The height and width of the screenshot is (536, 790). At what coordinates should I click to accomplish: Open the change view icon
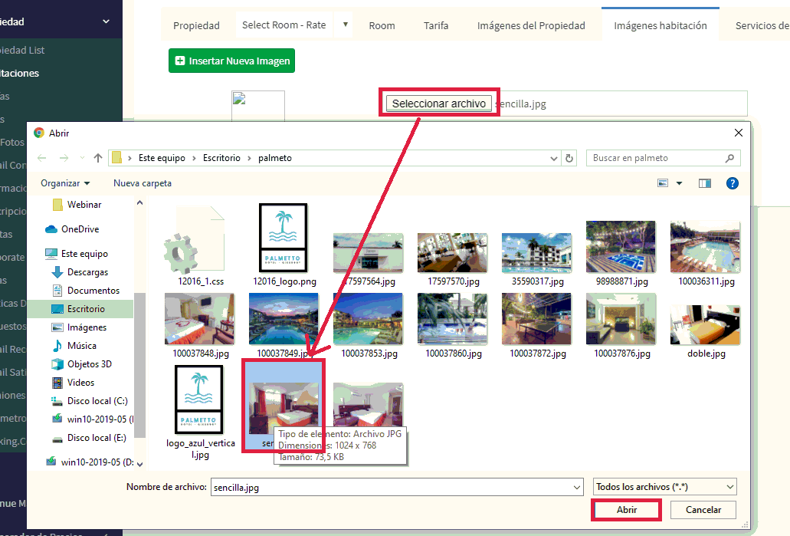click(663, 183)
